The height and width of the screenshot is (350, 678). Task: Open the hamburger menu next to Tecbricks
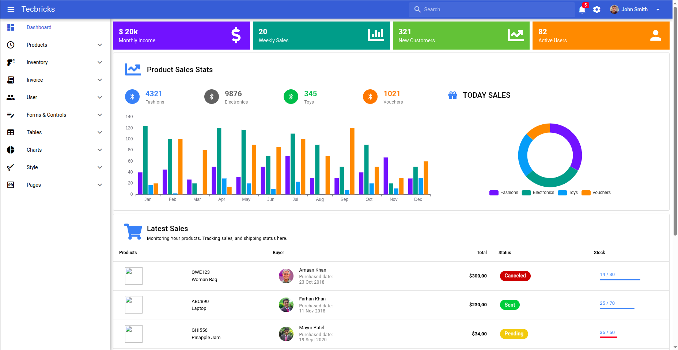(11, 9)
